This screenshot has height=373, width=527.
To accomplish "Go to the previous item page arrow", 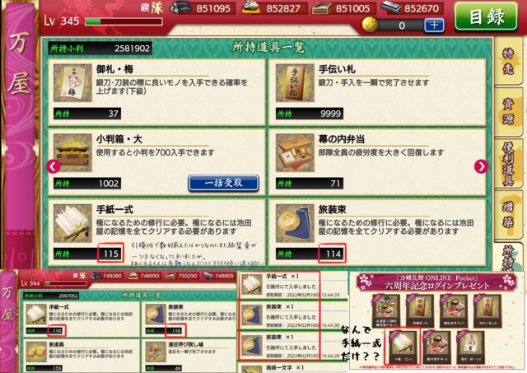I will pyautogui.click(x=53, y=166).
